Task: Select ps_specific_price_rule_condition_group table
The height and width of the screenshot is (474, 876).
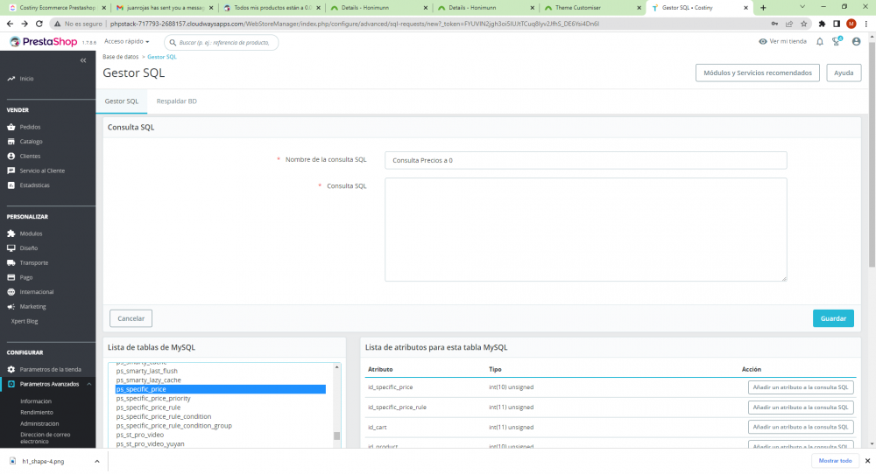Action: pyautogui.click(x=173, y=426)
